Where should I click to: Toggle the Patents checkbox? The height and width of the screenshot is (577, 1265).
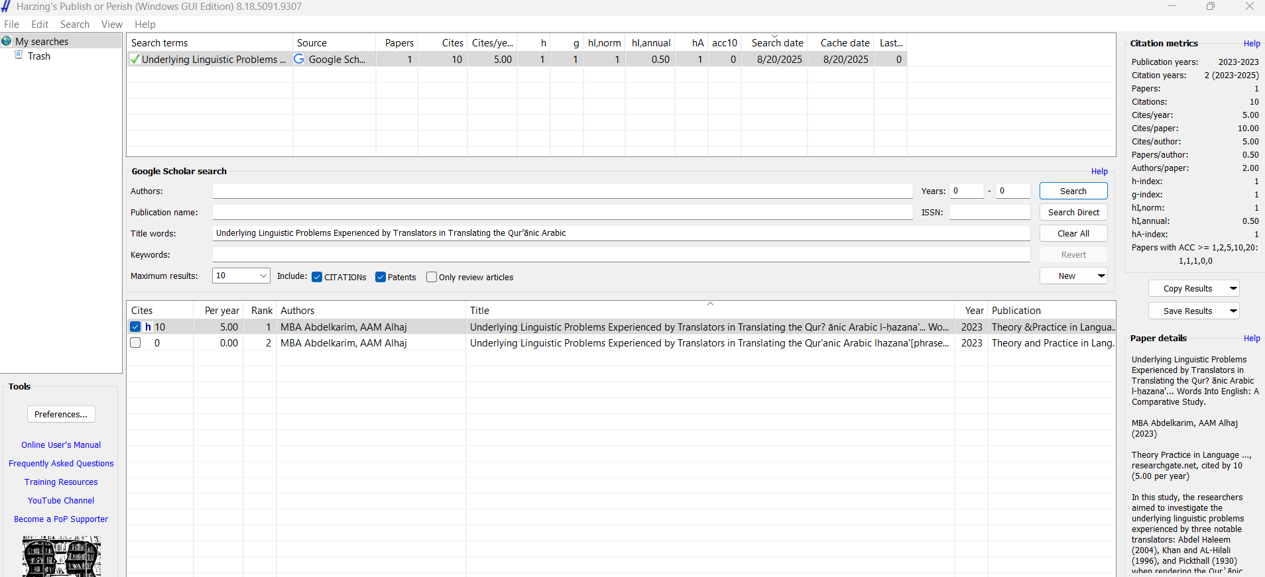click(381, 277)
